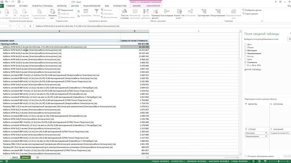The image size is (291, 163).
Task: Toggle the 'Кол-во' field checkbox
Action: (246, 56)
